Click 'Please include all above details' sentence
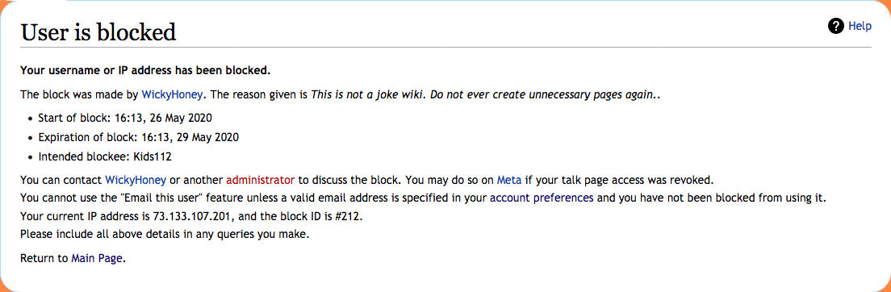 pos(165,234)
